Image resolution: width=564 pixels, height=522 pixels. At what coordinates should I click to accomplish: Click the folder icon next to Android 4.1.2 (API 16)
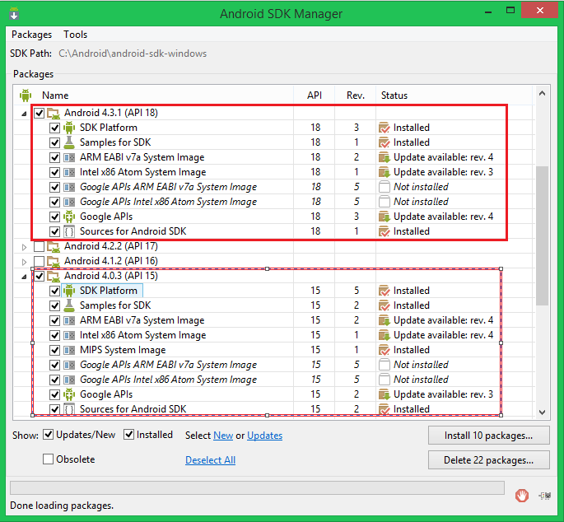click(54, 261)
